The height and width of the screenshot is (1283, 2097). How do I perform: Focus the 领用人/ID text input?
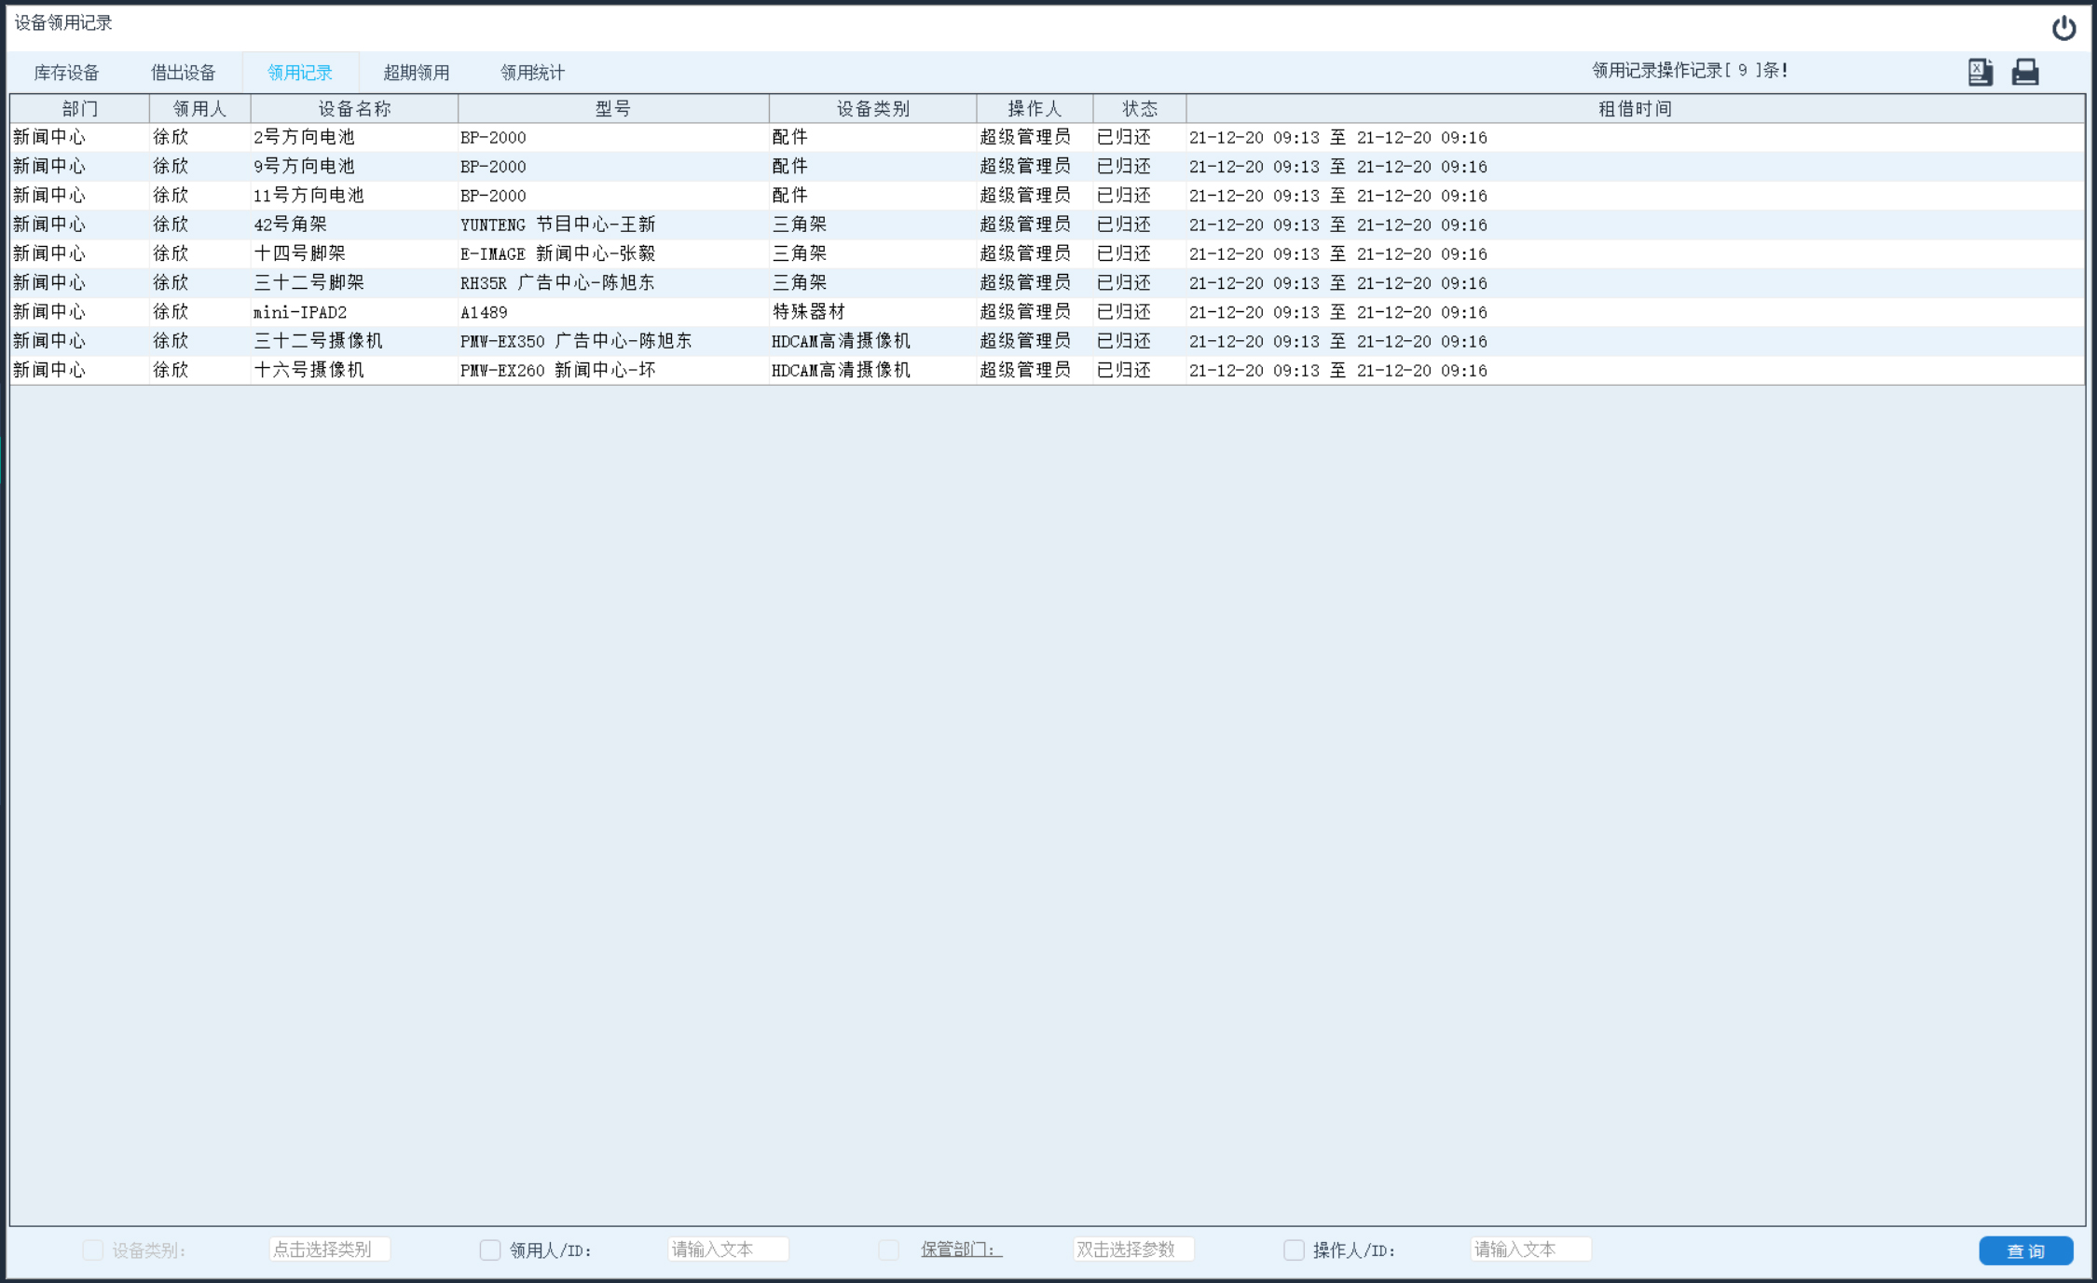pyautogui.click(x=728, y=1249)
